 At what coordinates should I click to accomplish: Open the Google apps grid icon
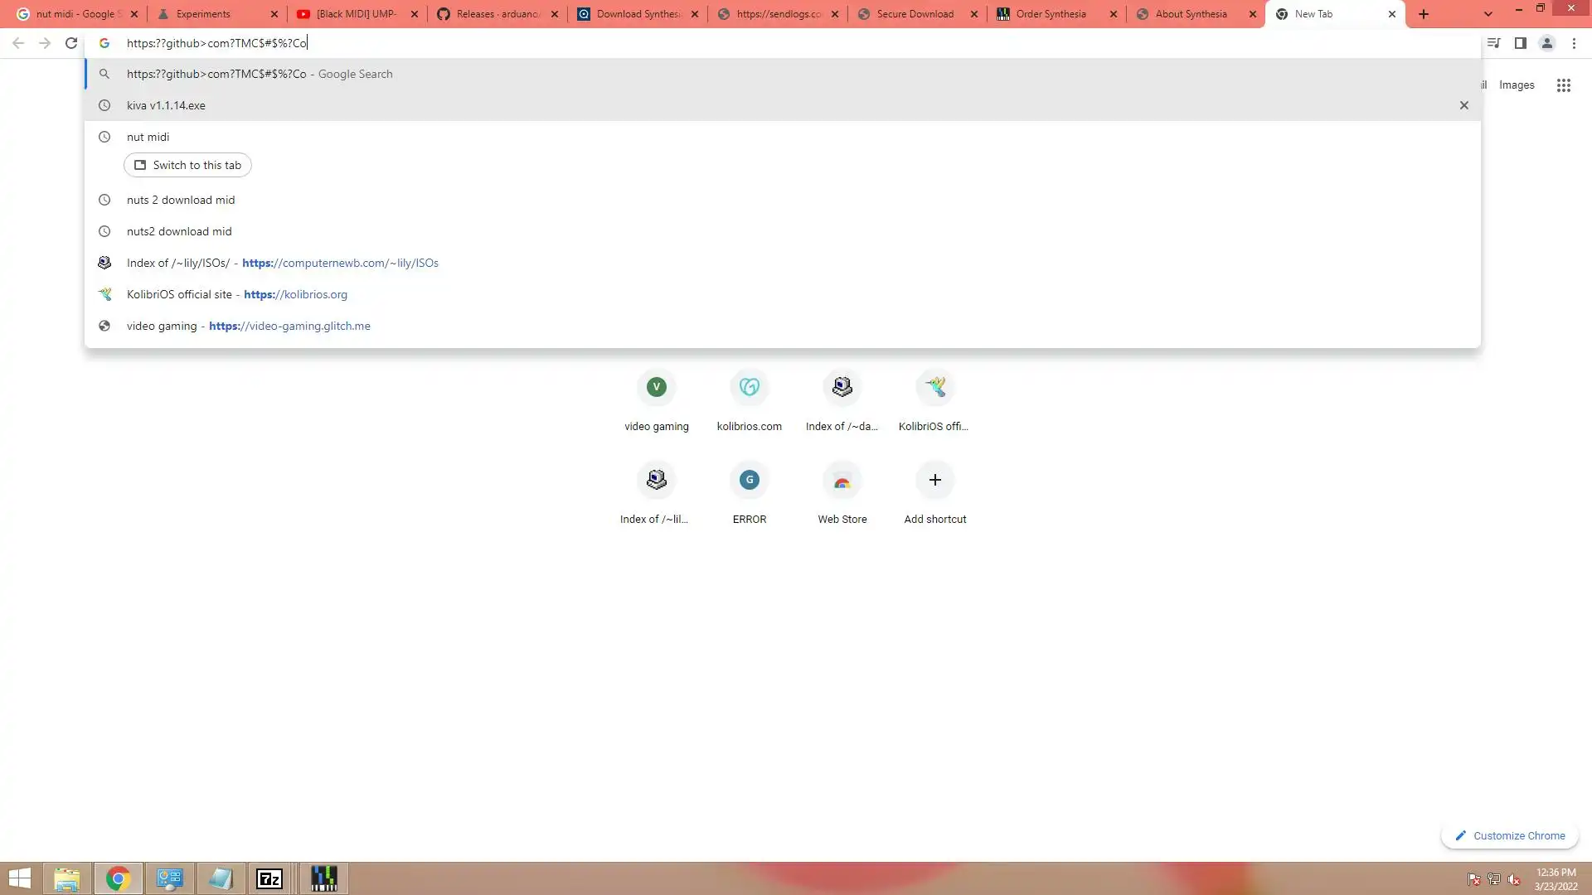pos(1563,85)
